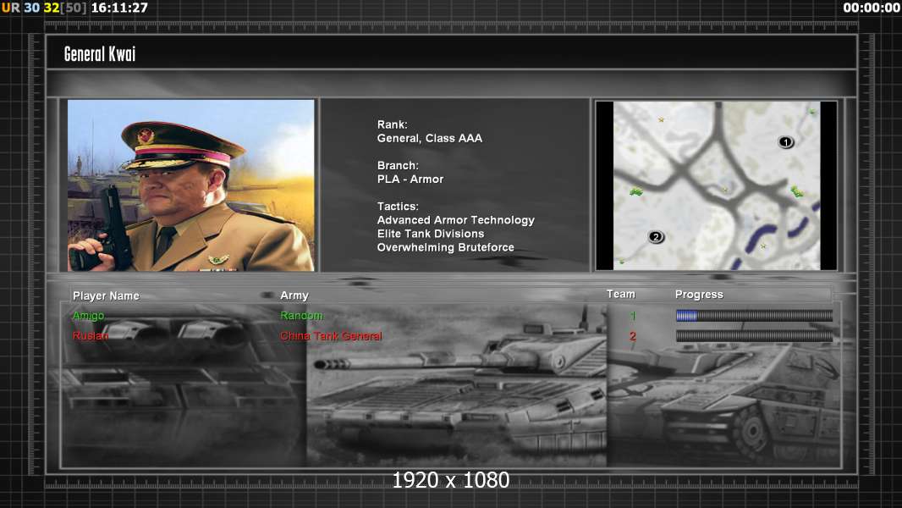Viewport: 902px width, 508px height.
Task: Click the UR indicator in the top overlay
Action: point(11,8)
